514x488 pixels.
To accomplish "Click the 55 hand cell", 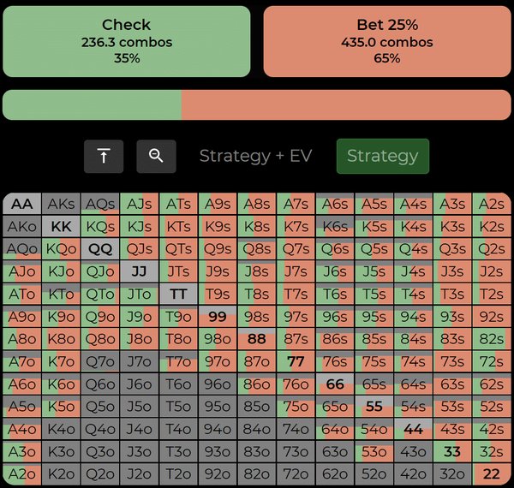I will point(374,407).
